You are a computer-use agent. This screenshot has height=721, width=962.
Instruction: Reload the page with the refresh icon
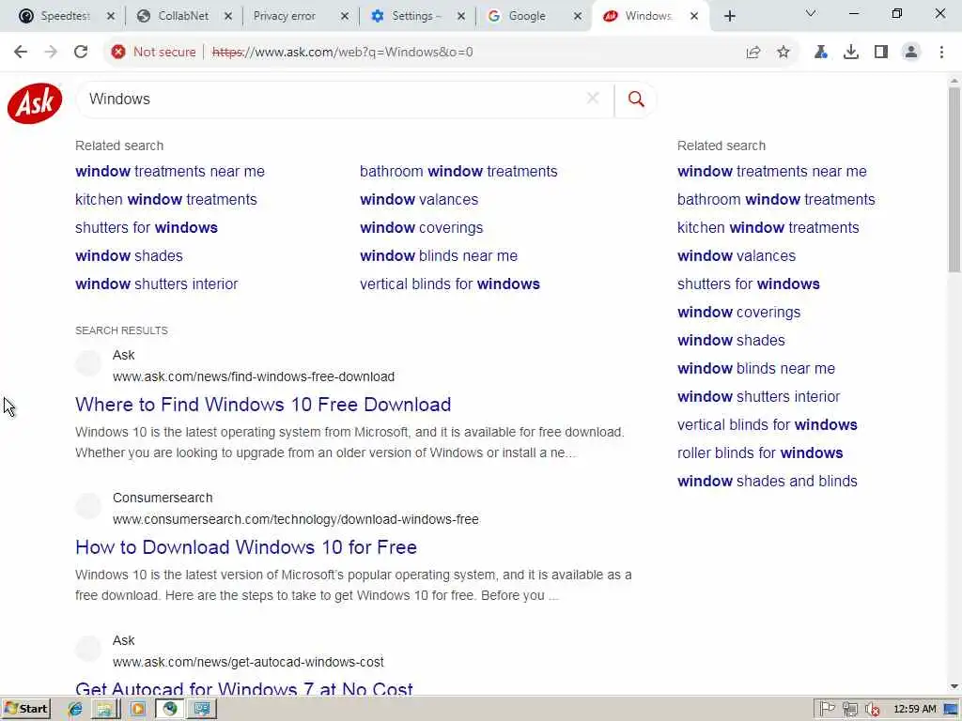click(81, 53)
